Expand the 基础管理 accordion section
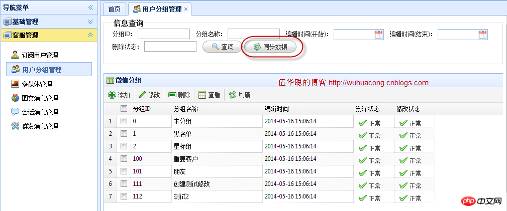This screenshot has height=211, width=507. [x=90, y=22]
